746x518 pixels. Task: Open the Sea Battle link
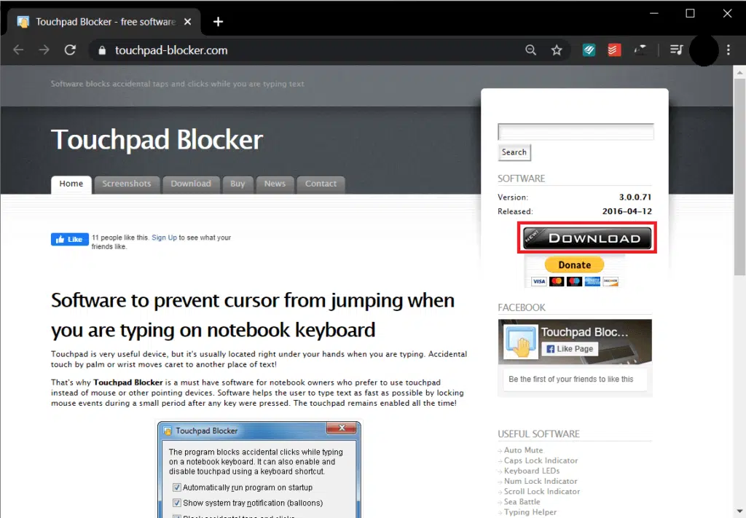point(522,502)
